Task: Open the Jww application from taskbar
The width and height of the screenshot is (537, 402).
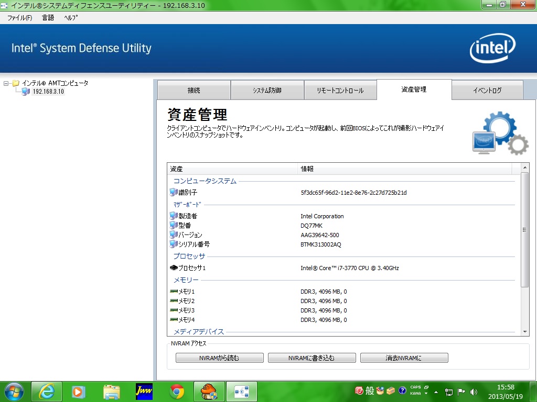Action: [x=144, y=392]
